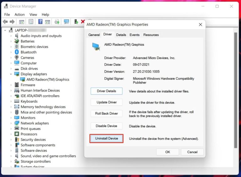The width and height of the screenshot is (241, 177).
Task: Expand the Memory technology devices category
Action: click(11, 107)
